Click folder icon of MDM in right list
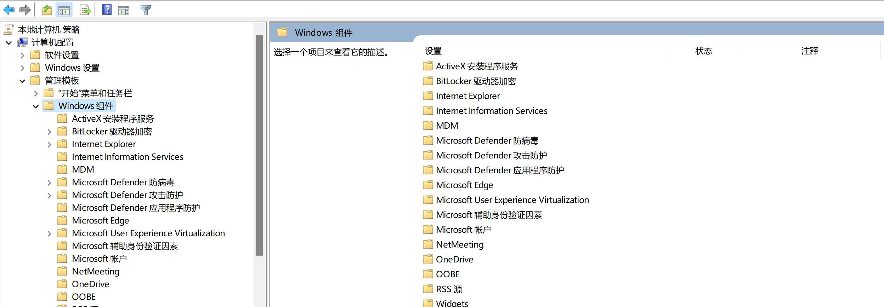Viewport: 884px width, 307px height. click(x=428, y=126)
